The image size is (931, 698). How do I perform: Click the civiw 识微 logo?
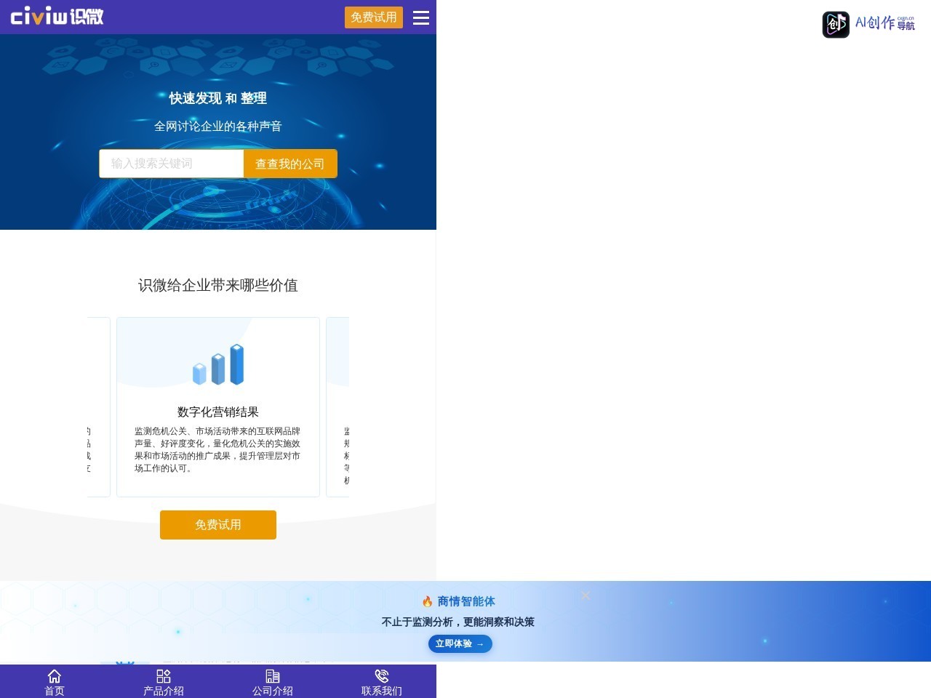57,16
